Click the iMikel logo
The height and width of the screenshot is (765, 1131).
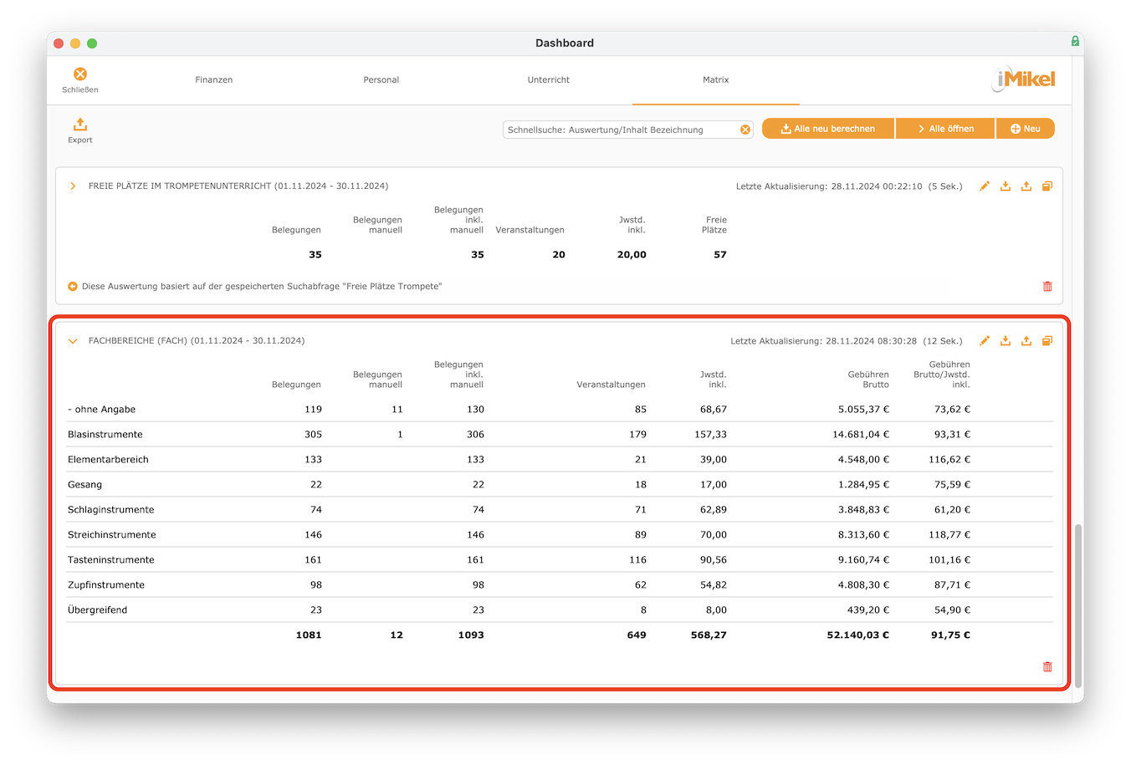[x=1023, y=79]
